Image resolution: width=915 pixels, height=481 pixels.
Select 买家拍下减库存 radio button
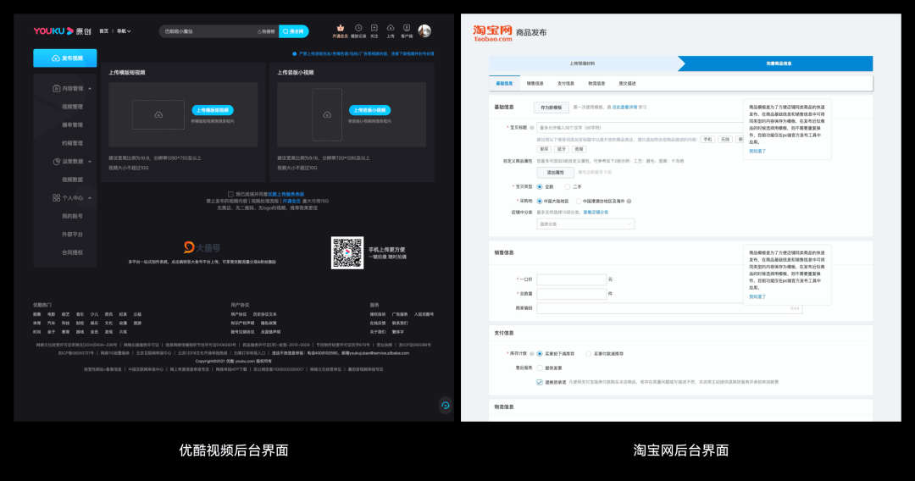tap(539, 354)
